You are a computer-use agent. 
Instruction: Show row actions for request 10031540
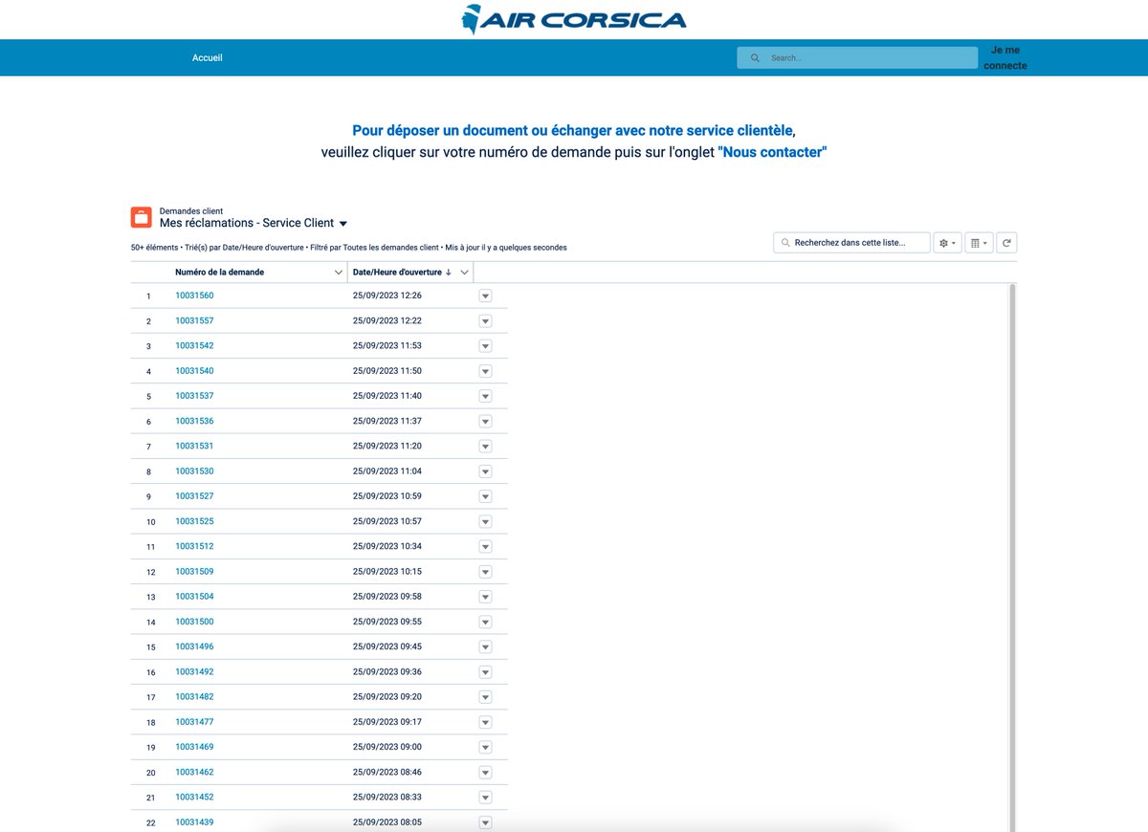[485, 371]
